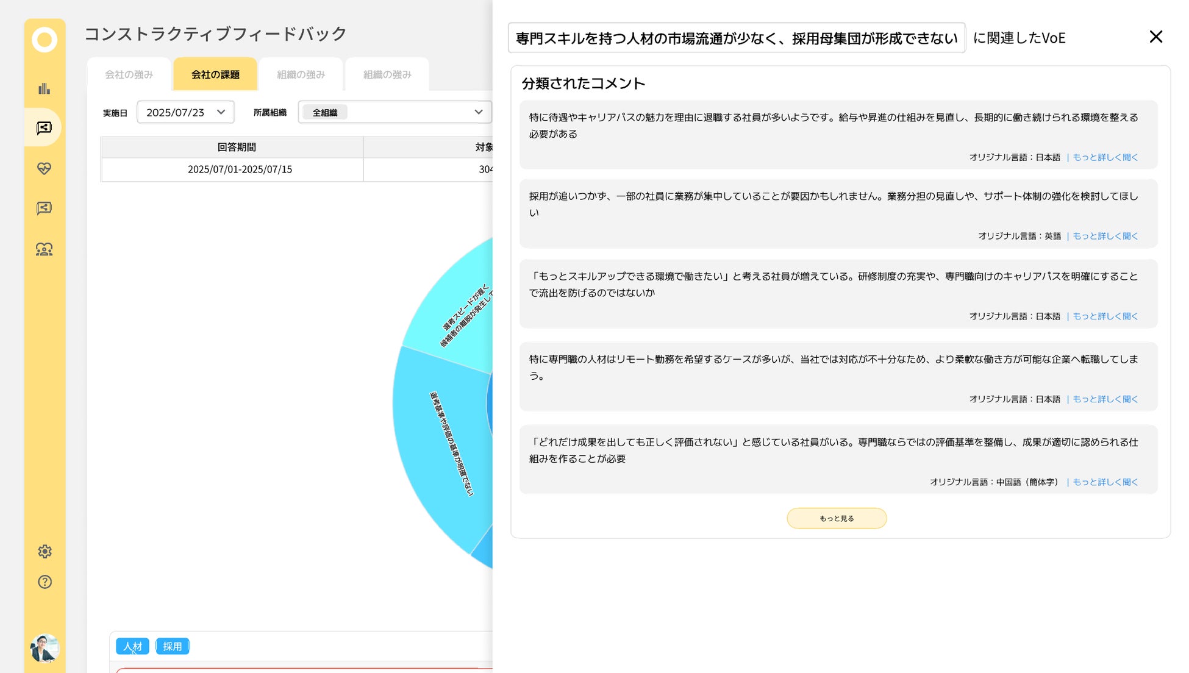Image resolution: width=1189 pixels, height=673 pixels.
Task: Click the help question mark icon
Action: click(45, 582)
